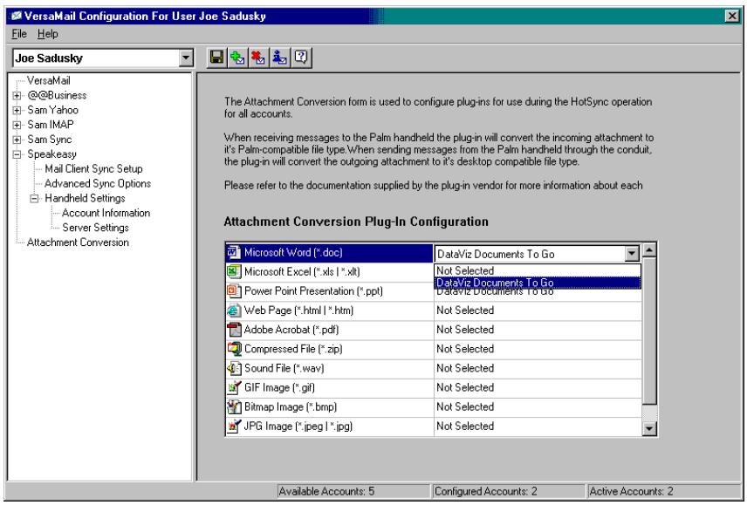The height and width of the screenshot is (505, 747).
Task: Select Attachment Conversion tree item
Action: pos(78,242)
